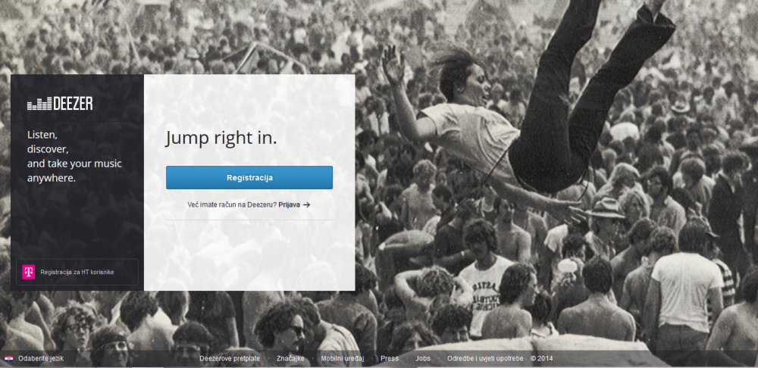758x368 pixels.
Task: Click the Jump right in heading
Action: pos(221,138)
